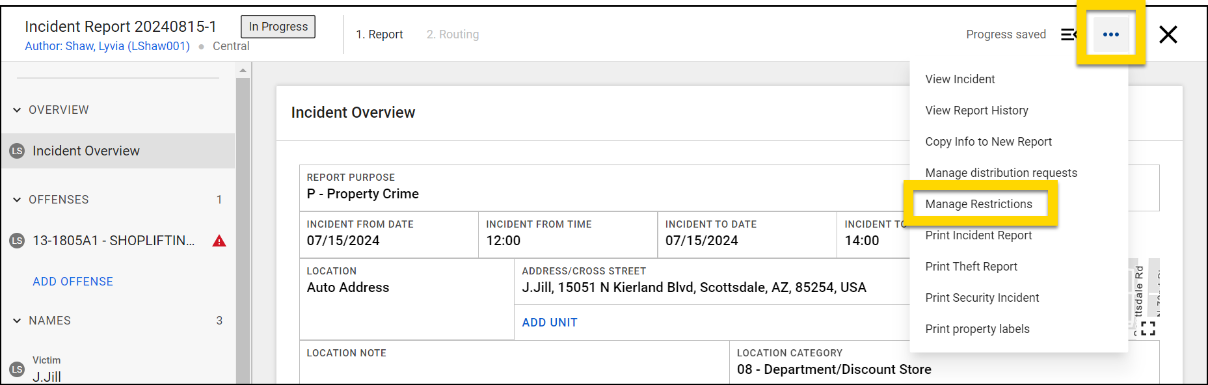
Task: Click the LS avatar beside Incident Overview
Action: 17,151
